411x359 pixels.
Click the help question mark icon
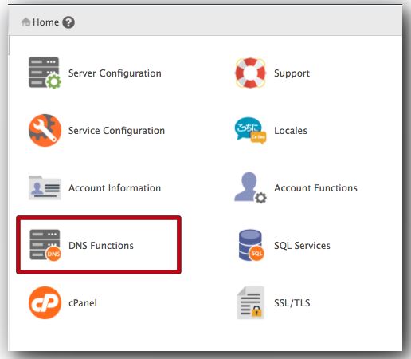pos(68,22)
